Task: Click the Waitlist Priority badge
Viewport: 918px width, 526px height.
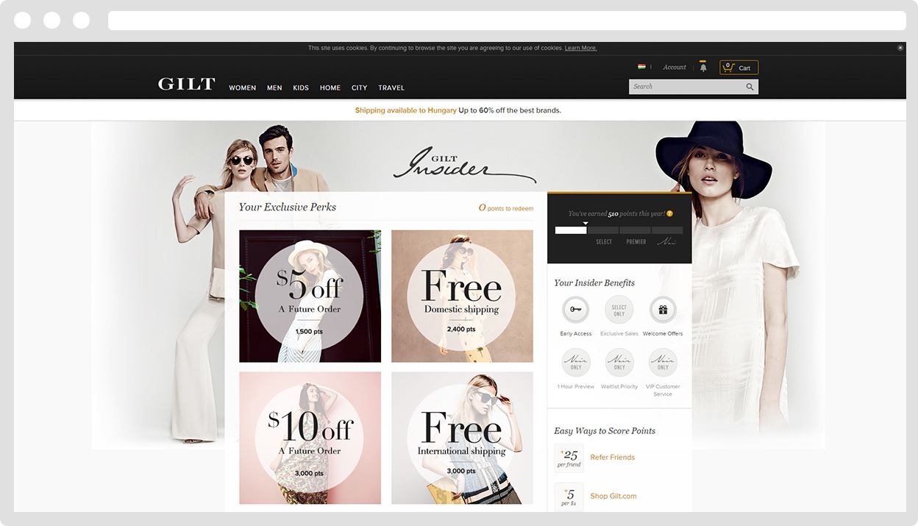Action: click(619, 363)
